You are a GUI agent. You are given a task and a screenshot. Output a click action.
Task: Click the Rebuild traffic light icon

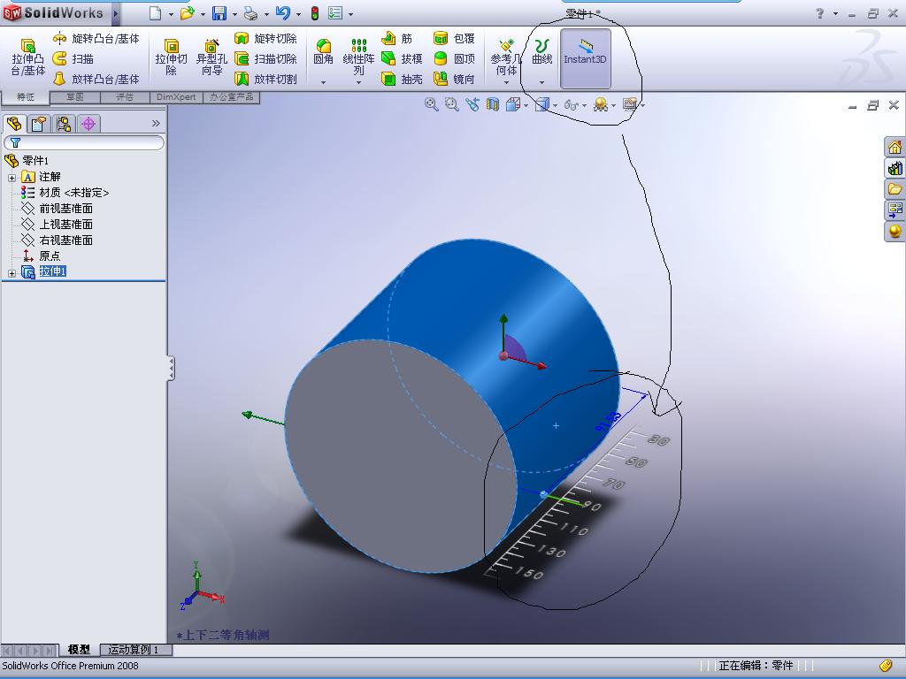[315, 12]
